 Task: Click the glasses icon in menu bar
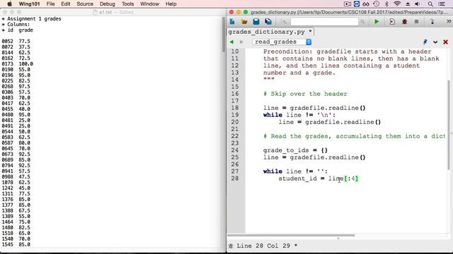click(366, 4)
